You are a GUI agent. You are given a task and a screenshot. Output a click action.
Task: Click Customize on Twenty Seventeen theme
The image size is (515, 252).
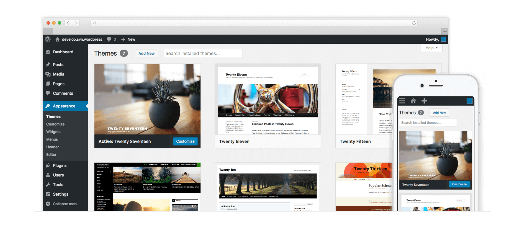[185, 141]
